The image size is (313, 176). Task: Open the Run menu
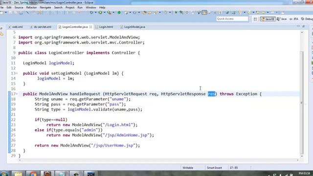tap(80, 7)
